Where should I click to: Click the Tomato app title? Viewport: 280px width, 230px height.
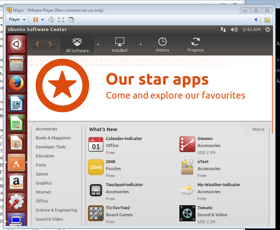click(x=205, y=208)
